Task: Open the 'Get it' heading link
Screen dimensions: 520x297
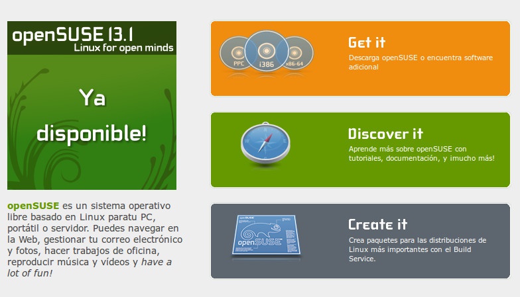Action: [x=367, y=42]
